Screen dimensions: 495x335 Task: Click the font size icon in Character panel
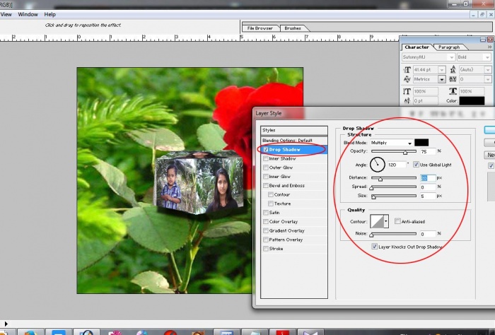point(407,70)
